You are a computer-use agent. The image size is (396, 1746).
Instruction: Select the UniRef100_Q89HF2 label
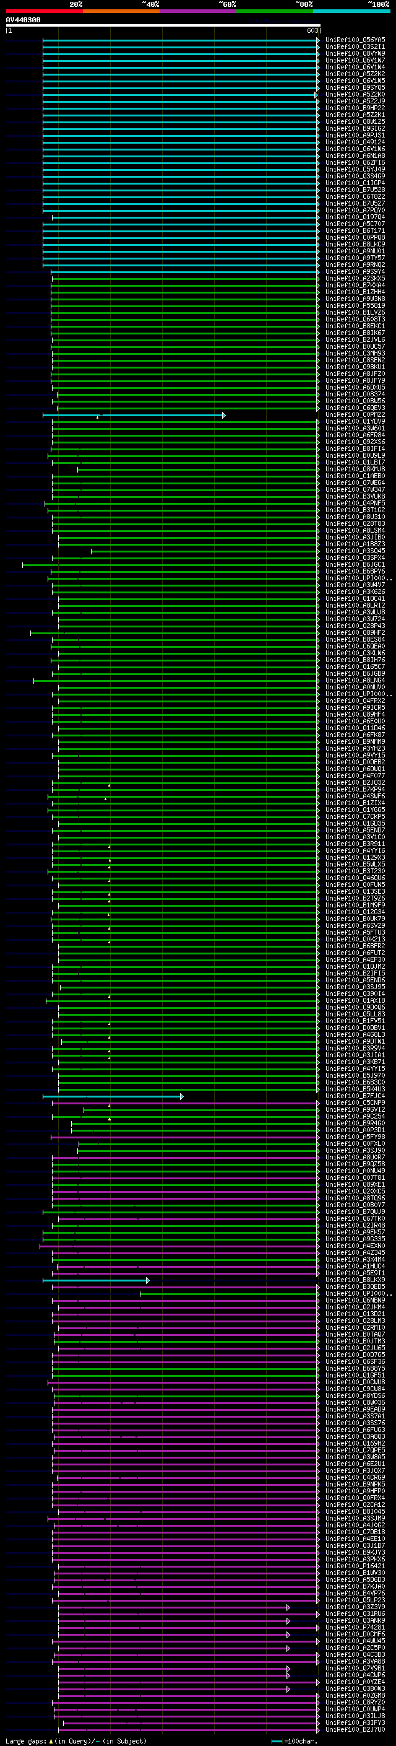(x=355, y=632)
